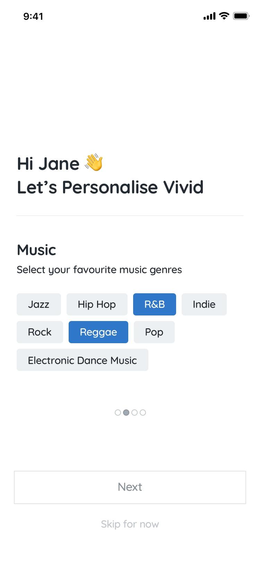
Task: Select the Jazz genre chip
Action: pos(39,304)
